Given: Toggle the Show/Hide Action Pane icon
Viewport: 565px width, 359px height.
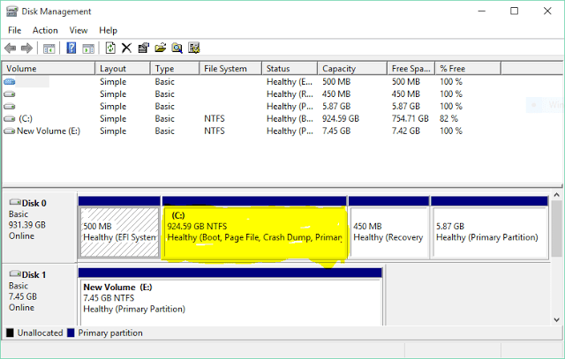Looking at the screenshot, I should pos(88,49).
